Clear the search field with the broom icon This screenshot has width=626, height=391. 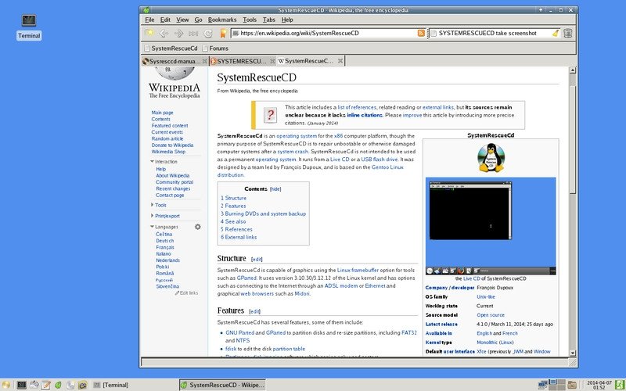(x=556, y=33)
